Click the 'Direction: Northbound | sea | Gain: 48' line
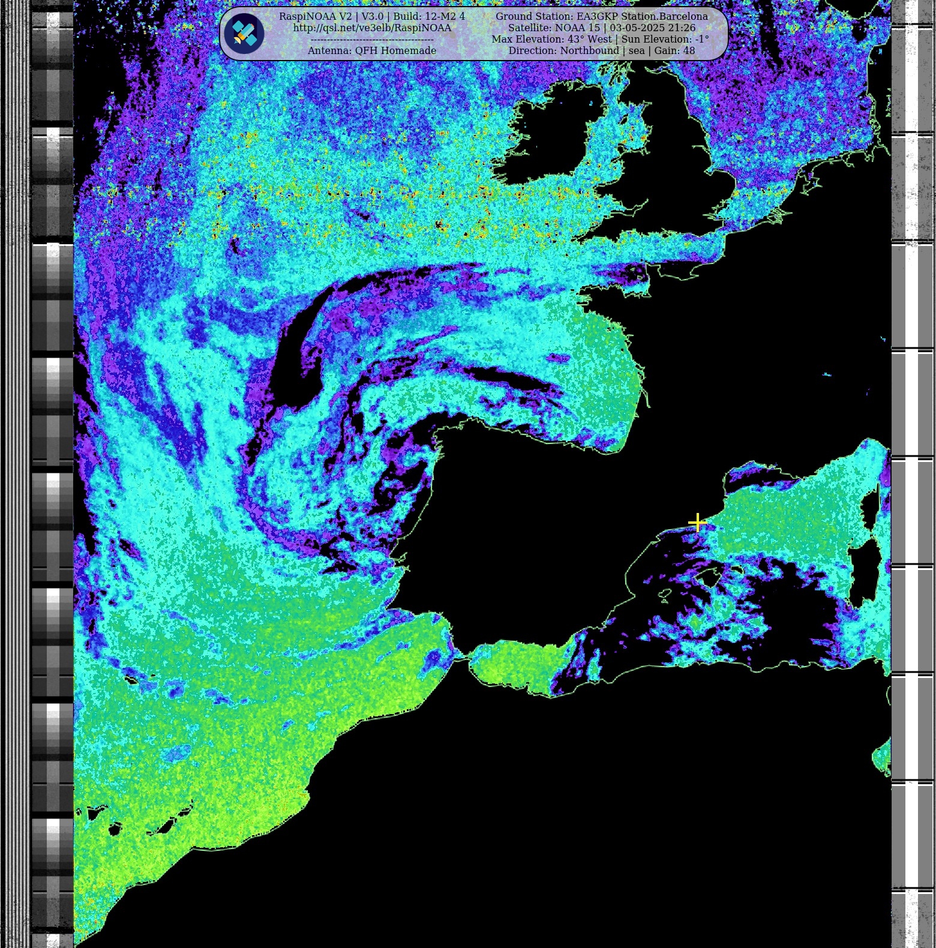The width and height of the screenshot is (936, 948). coord(602,50)
